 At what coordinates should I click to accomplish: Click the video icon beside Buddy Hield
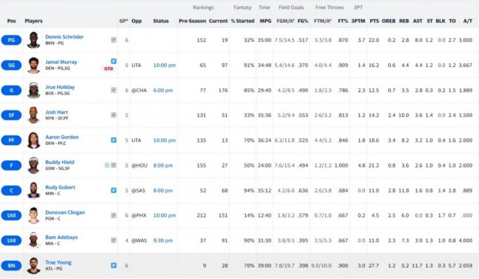point(107,165)
